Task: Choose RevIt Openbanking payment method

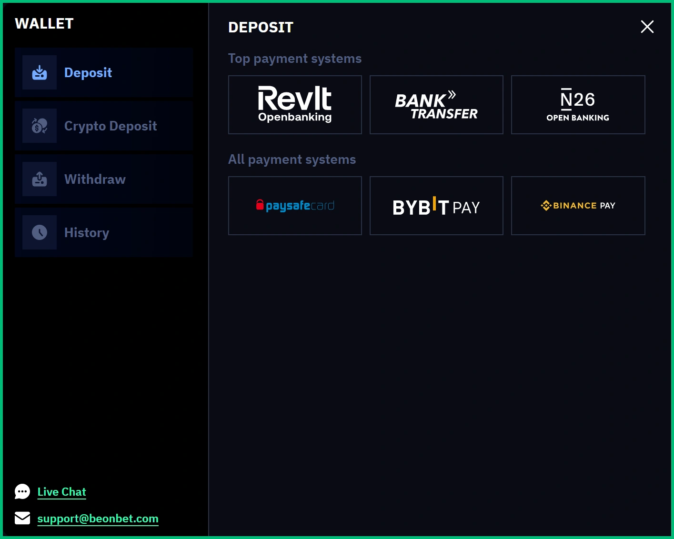Action: click(x=295, y=105)
